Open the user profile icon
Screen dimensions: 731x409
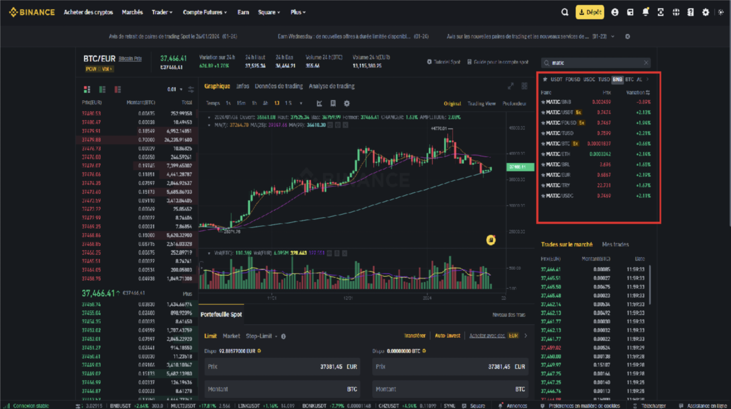(x=615, y=12)
